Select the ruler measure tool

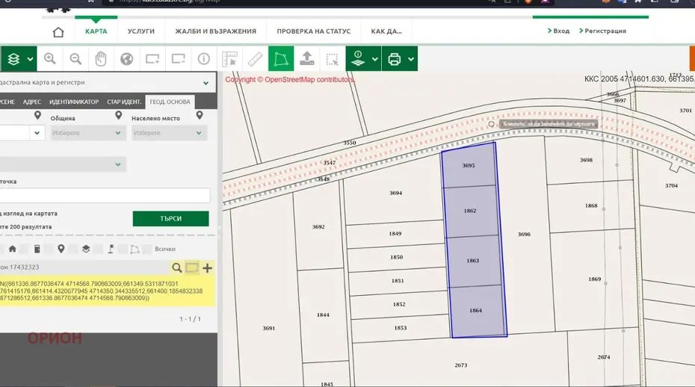pos(255,59)
